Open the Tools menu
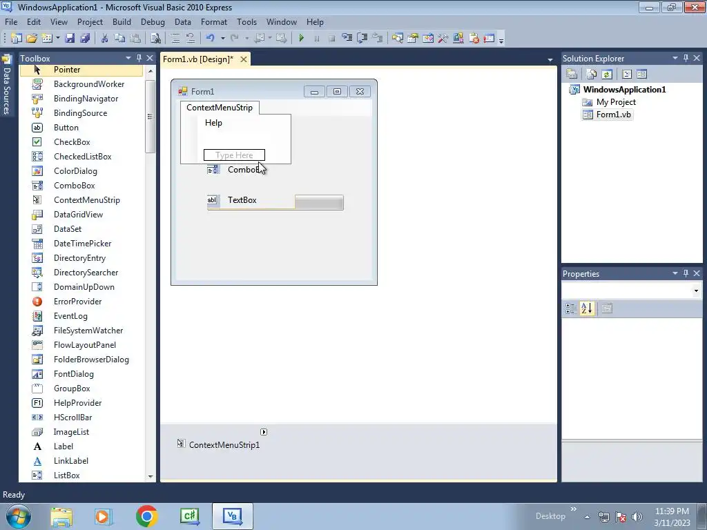Screen dimensions: 707x530 (246, 22)
